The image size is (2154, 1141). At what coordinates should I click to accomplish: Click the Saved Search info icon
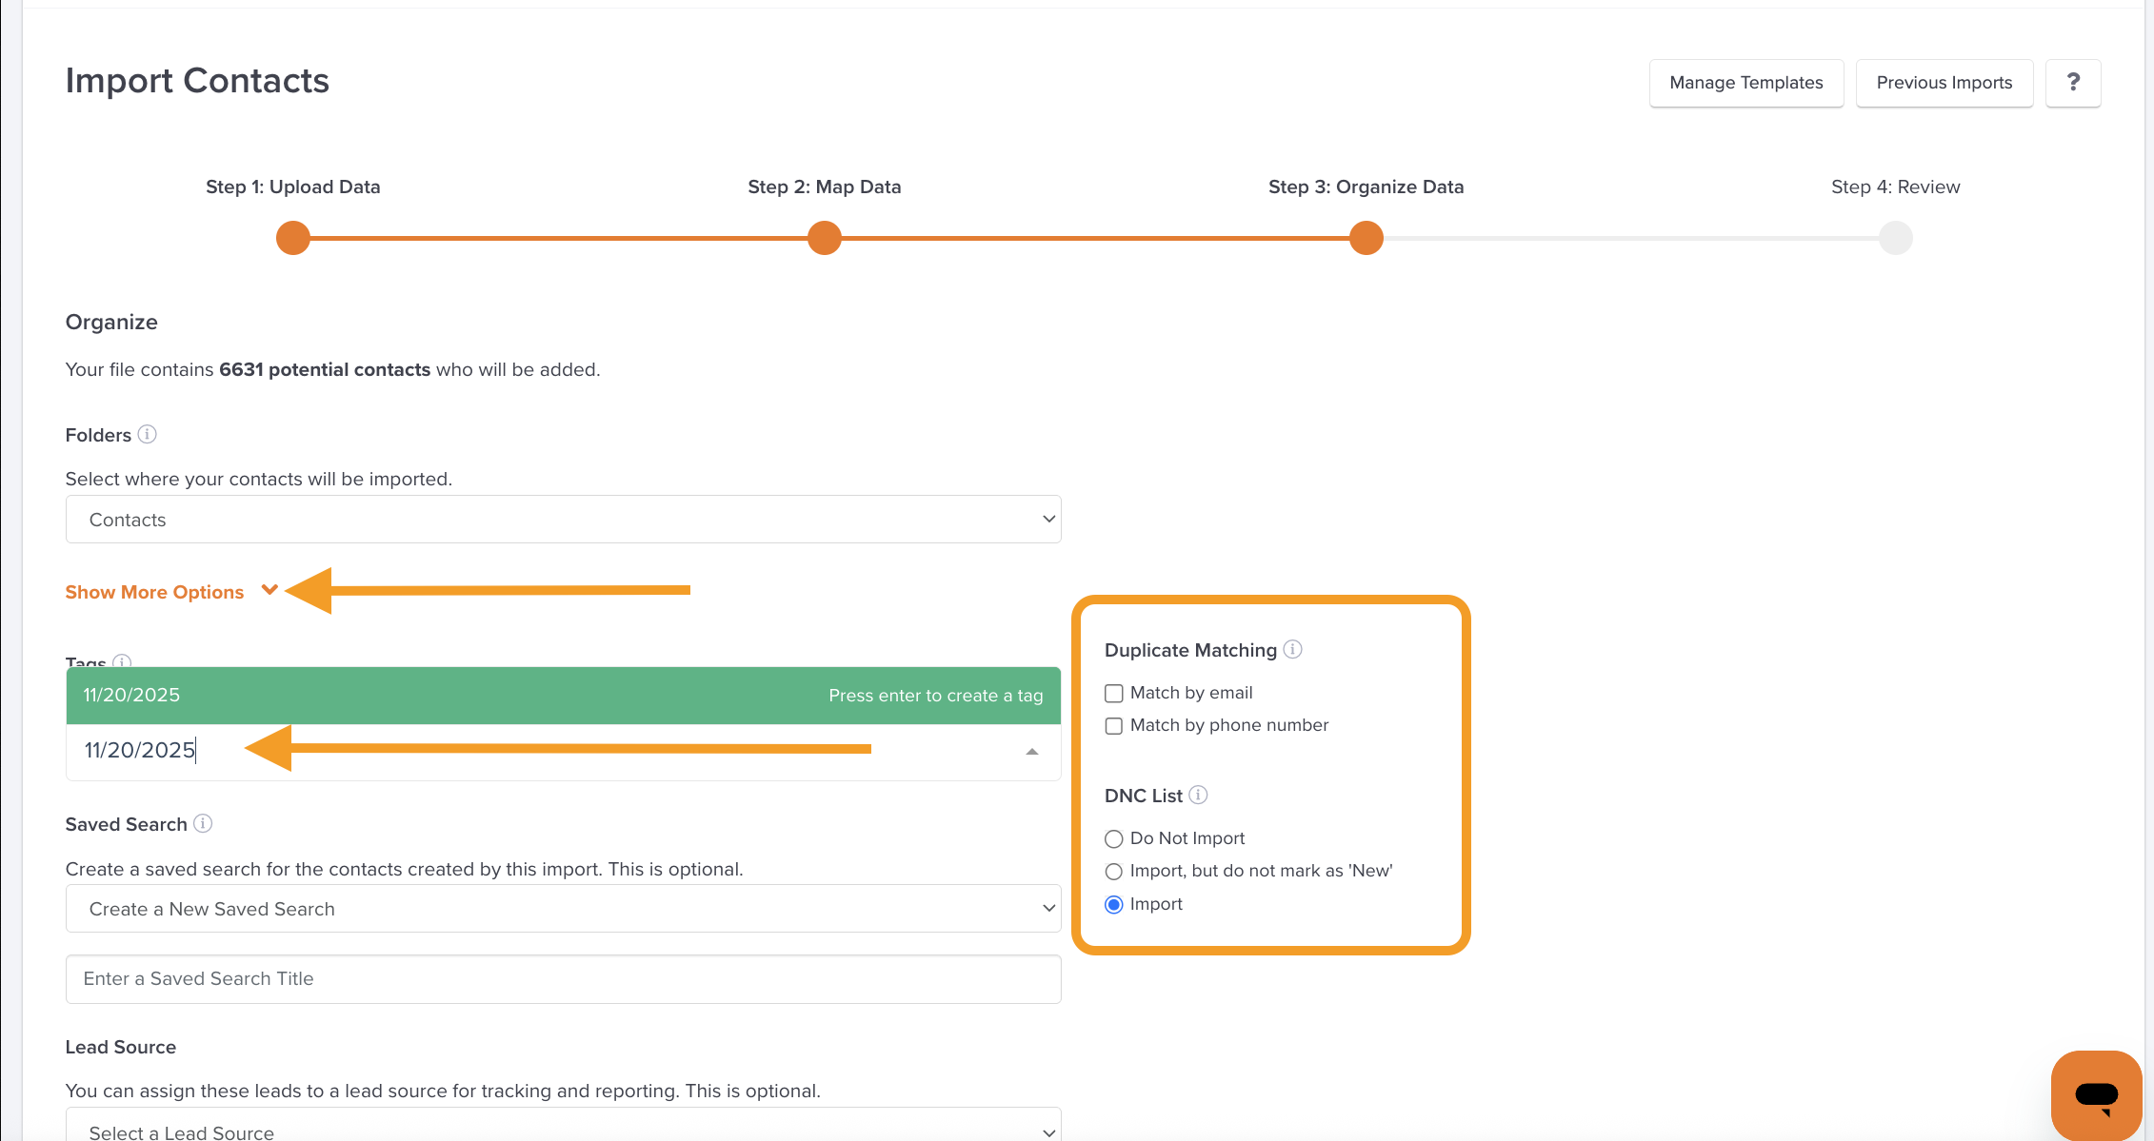203,823
